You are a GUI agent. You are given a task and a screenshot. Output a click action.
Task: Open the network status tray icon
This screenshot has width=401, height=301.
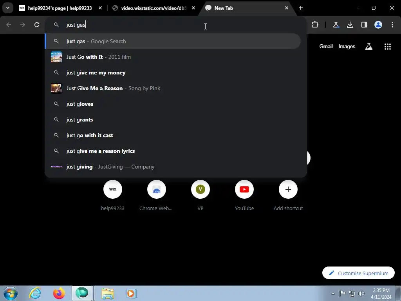(352, 293)
